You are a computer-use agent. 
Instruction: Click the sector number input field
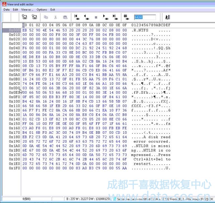(145, 17)
